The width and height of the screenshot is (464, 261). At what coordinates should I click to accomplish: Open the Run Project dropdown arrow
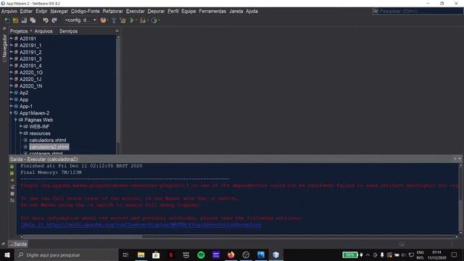tap(136, 20)
